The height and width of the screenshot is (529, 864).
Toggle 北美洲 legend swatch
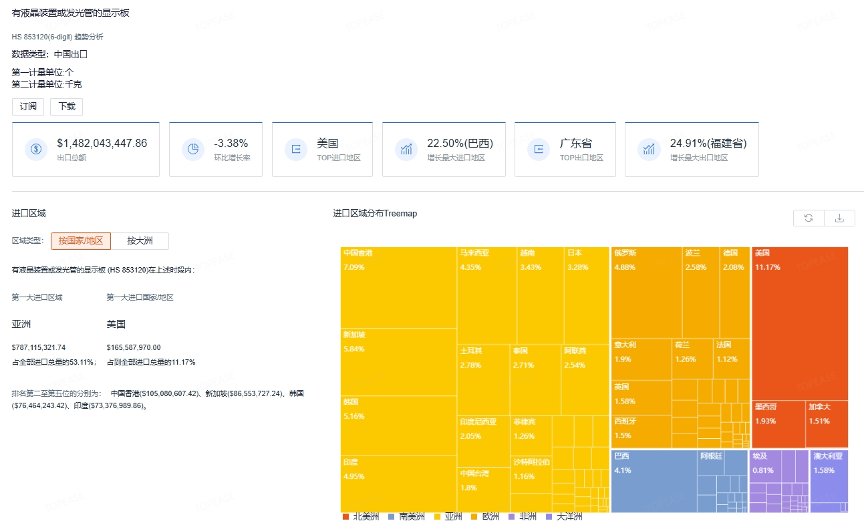tap(345, 516)
